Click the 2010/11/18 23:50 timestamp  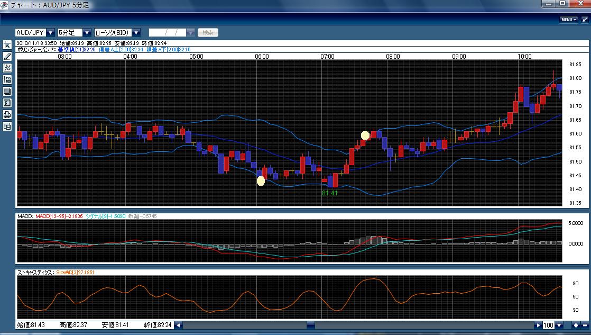pyautogui.click(x=36, y=43)
